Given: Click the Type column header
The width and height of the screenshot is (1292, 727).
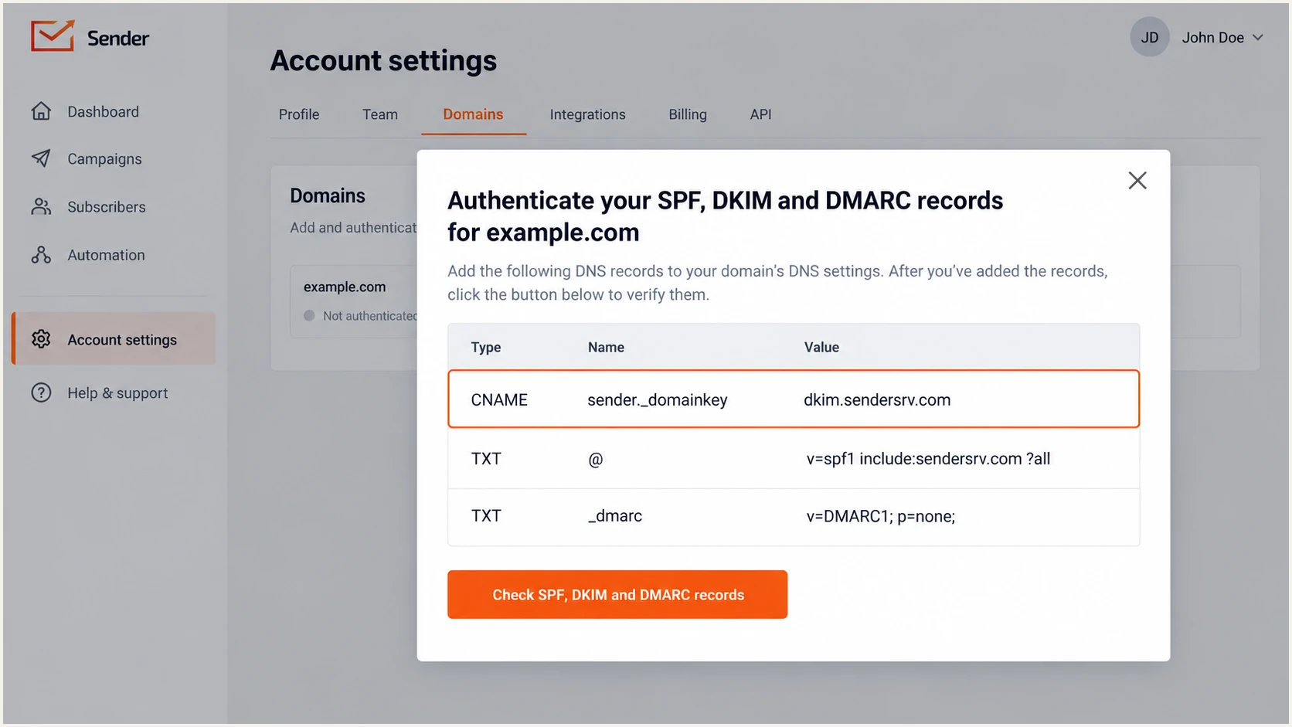Looking at the screenshot, I should coord(486,348).
